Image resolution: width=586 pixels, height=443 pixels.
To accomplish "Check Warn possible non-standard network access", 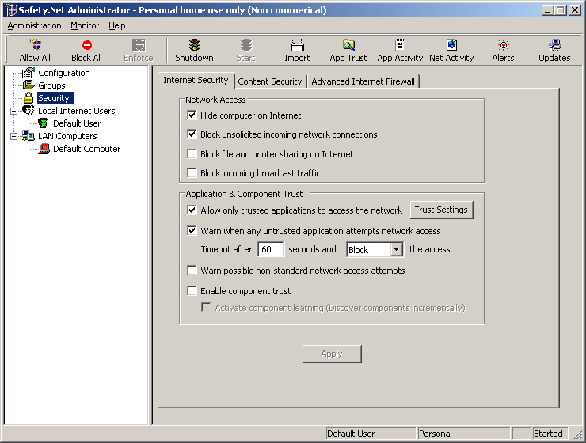I will (x=192, y=271).
